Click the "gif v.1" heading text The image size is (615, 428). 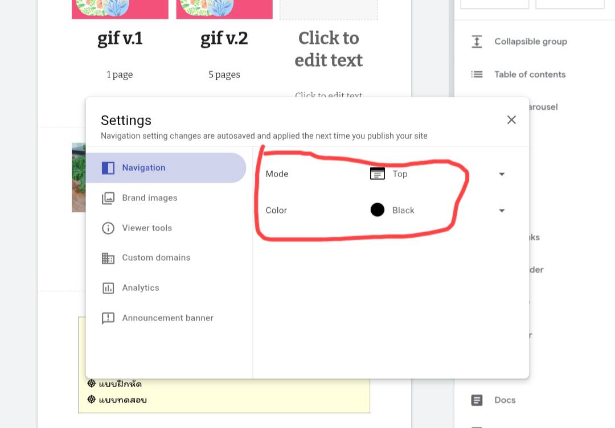point(120,39)
